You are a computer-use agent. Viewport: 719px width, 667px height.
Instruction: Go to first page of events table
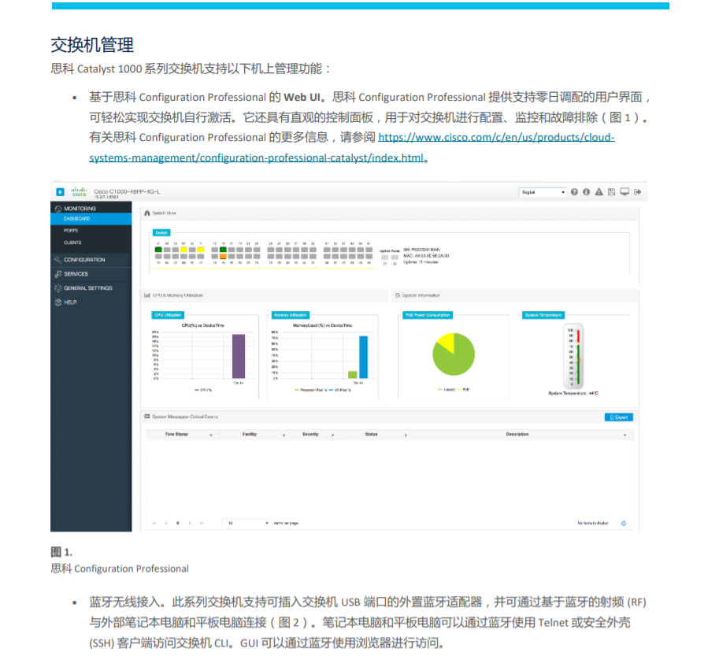(154, 523)
